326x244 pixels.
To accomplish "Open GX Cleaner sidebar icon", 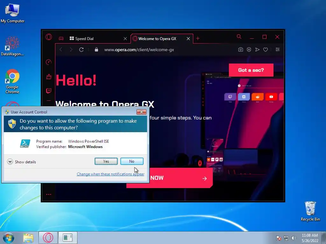I will [49, 77].
